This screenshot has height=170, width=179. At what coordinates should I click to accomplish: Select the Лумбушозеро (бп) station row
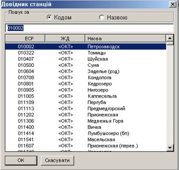pos(86,133)
